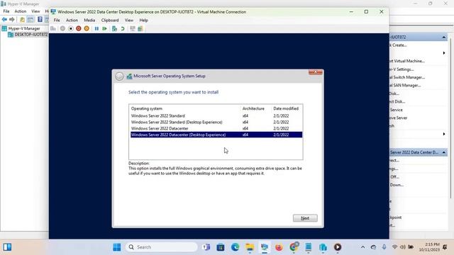Expand the View submenu arrow in the Actions pane

(x=444, y=134)
